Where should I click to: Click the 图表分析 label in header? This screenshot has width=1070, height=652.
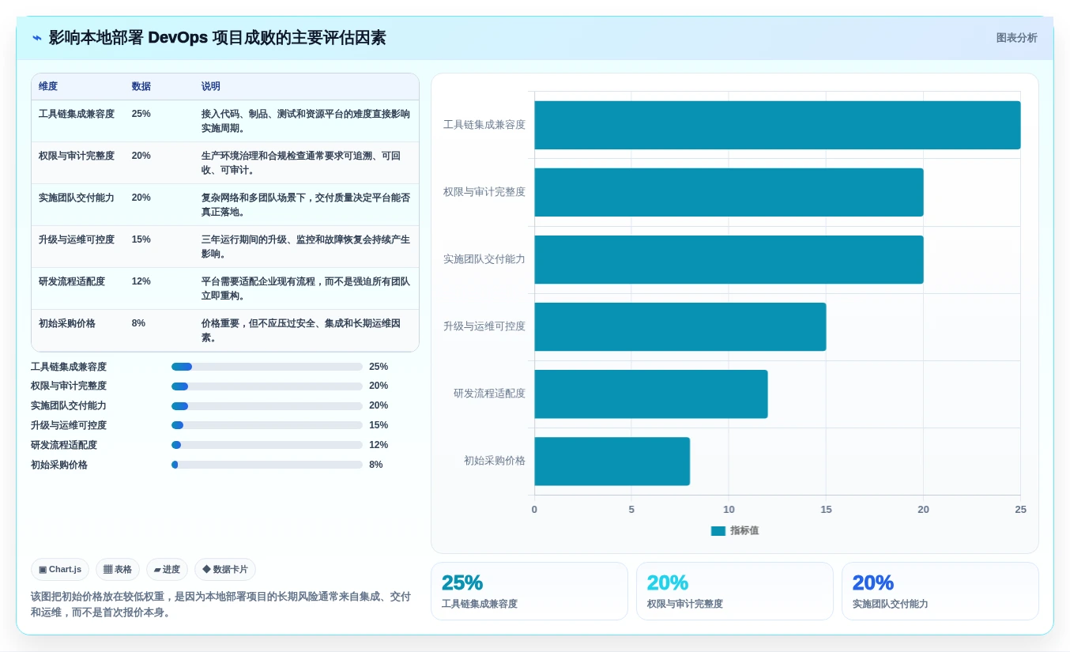coord(1016,38)
